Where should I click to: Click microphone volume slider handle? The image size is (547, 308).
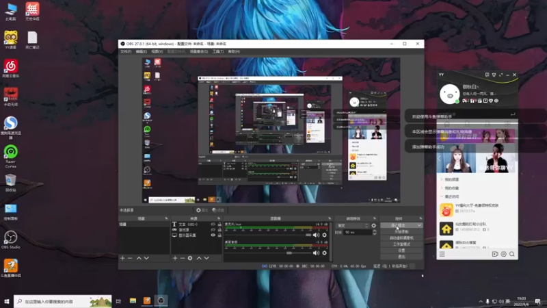point(308,235)
